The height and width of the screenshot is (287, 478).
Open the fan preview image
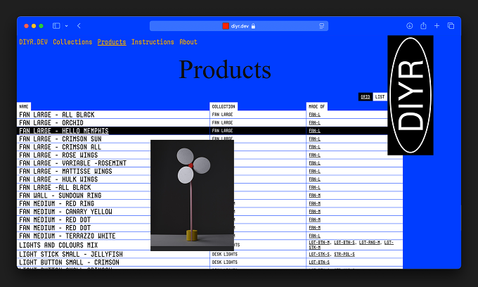pos(193,196)
